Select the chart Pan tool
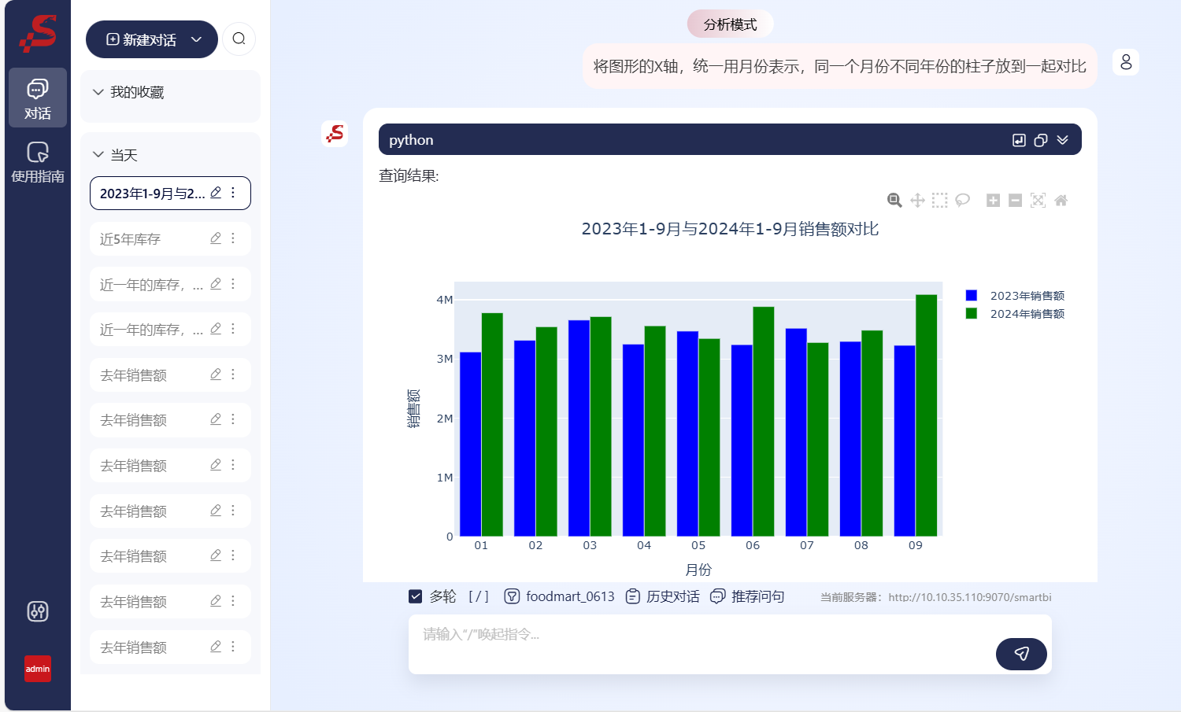Image resolution: width=1181 pixels, height=712 pixels. coord(917,200)
